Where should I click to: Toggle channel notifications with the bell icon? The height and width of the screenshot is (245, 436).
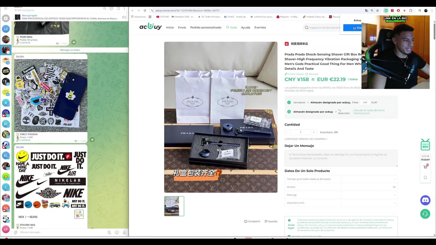pyautogui.click(x=109, y=232)
